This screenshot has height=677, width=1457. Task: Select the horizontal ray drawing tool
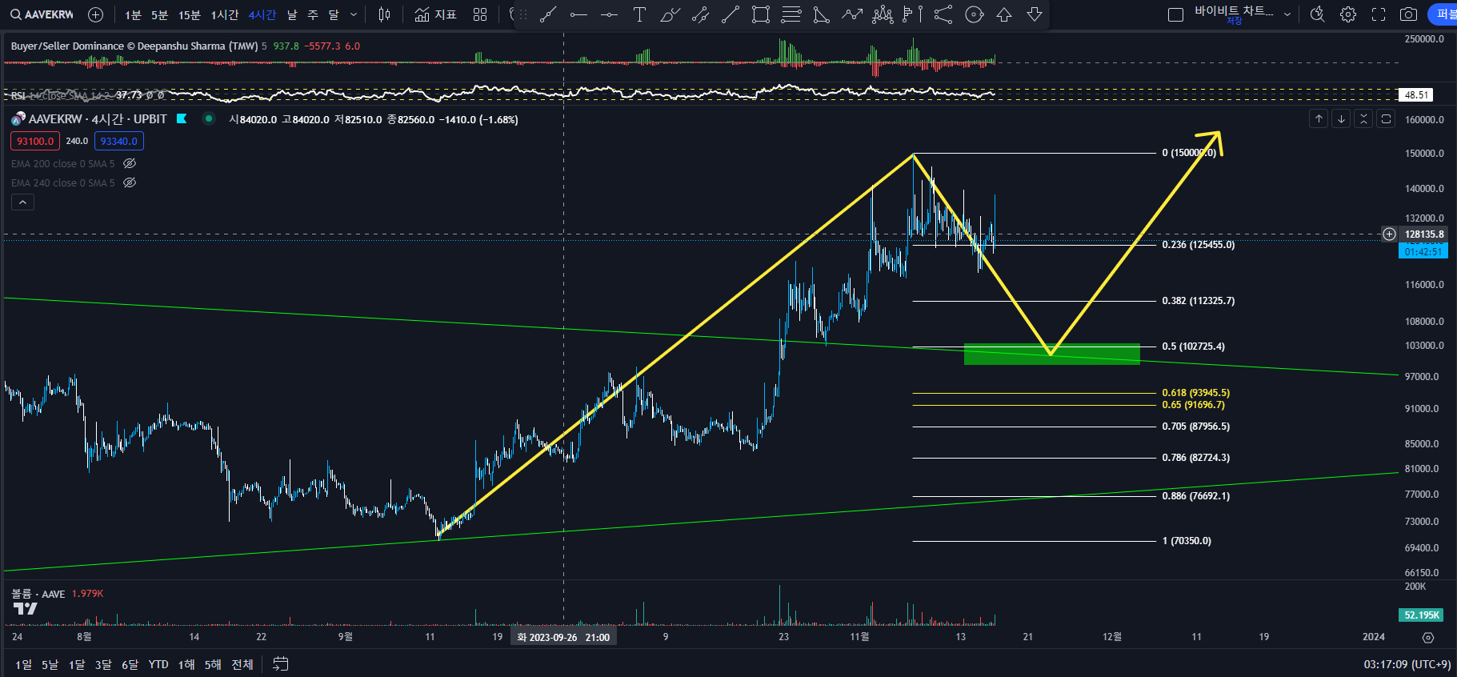click(578, 14)
